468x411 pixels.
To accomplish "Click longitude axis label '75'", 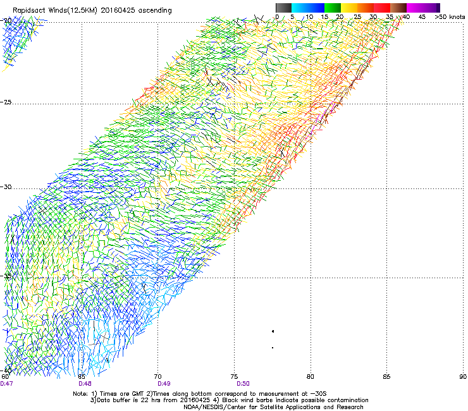I will (234, 377).
